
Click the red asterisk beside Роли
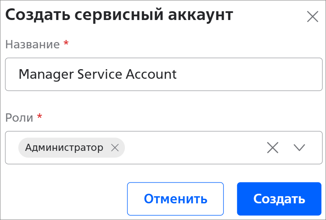pyautogui.click(x=40, y=116)
